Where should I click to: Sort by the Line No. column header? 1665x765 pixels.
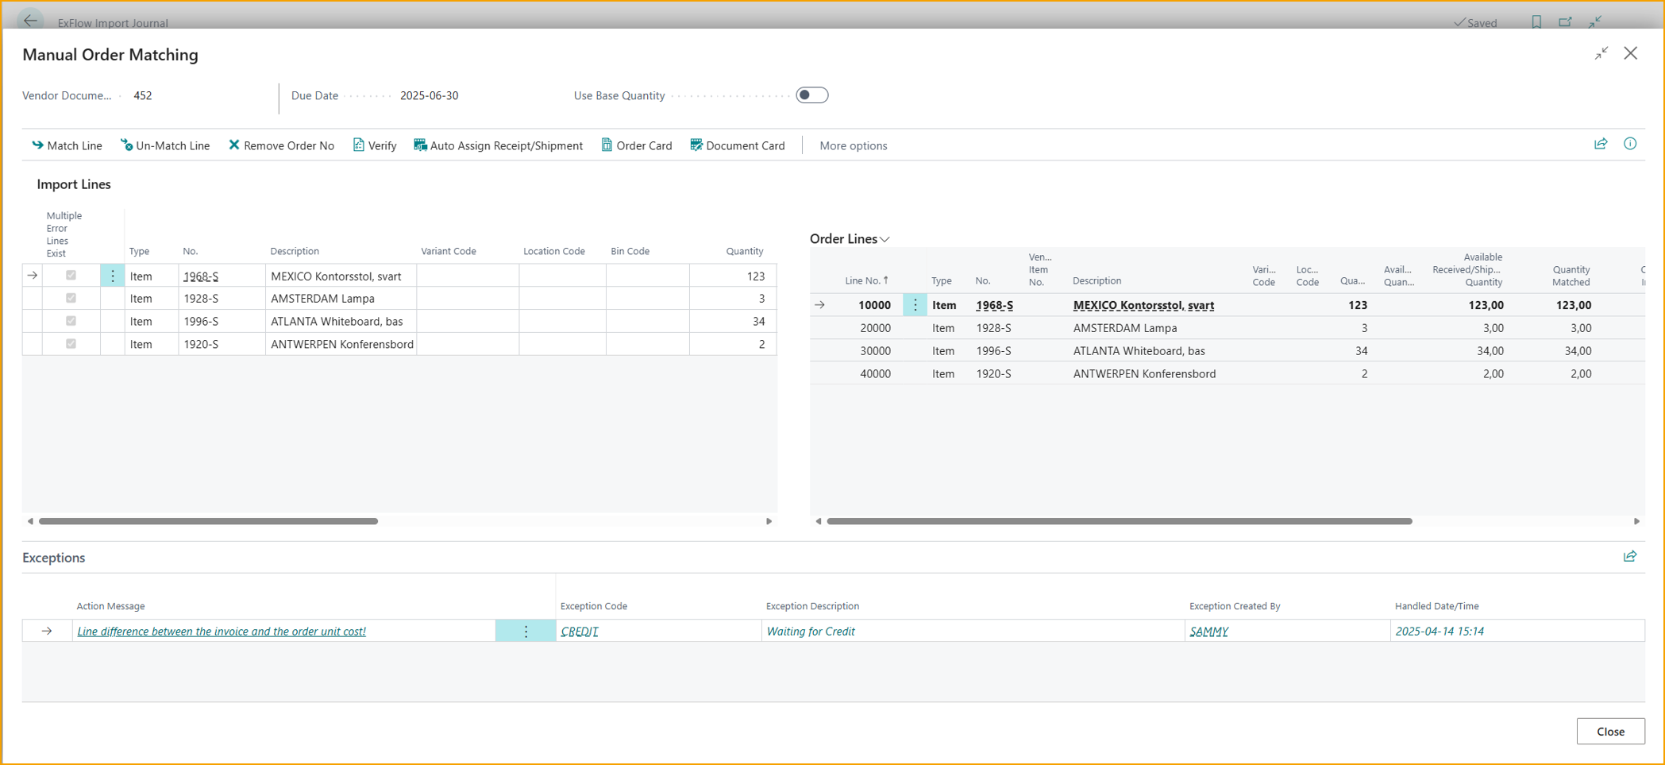[865, 280]
